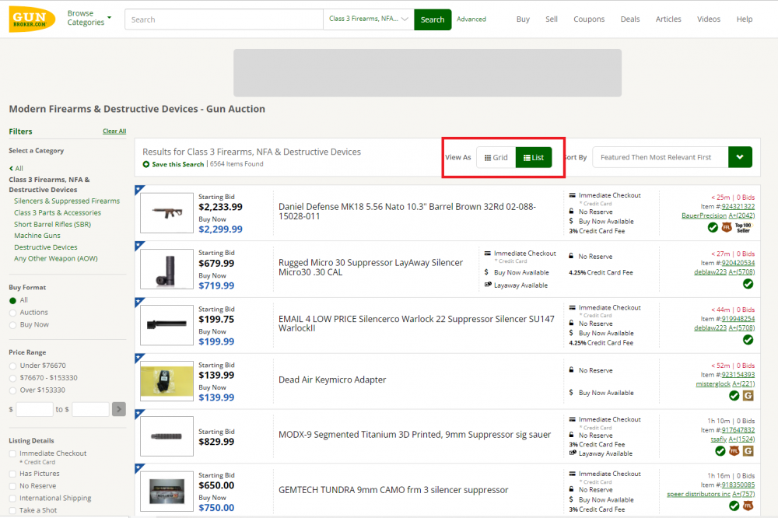Click Clear All filters link

[x=114, y=131]
